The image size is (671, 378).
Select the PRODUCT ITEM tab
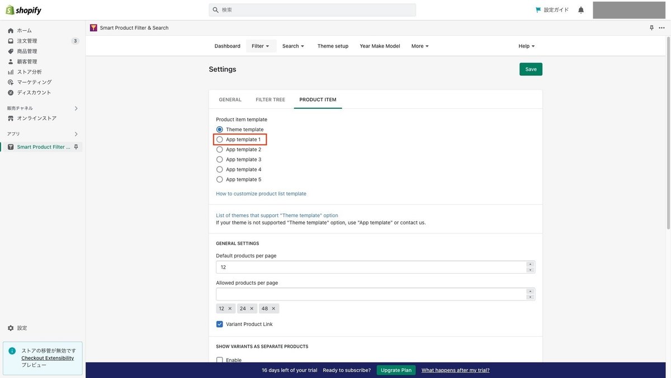pyautogui.click(x=318, y=100)
